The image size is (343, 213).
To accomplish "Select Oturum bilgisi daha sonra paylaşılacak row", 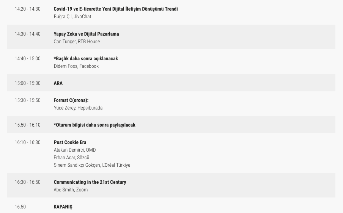I will tap(94, 125).
